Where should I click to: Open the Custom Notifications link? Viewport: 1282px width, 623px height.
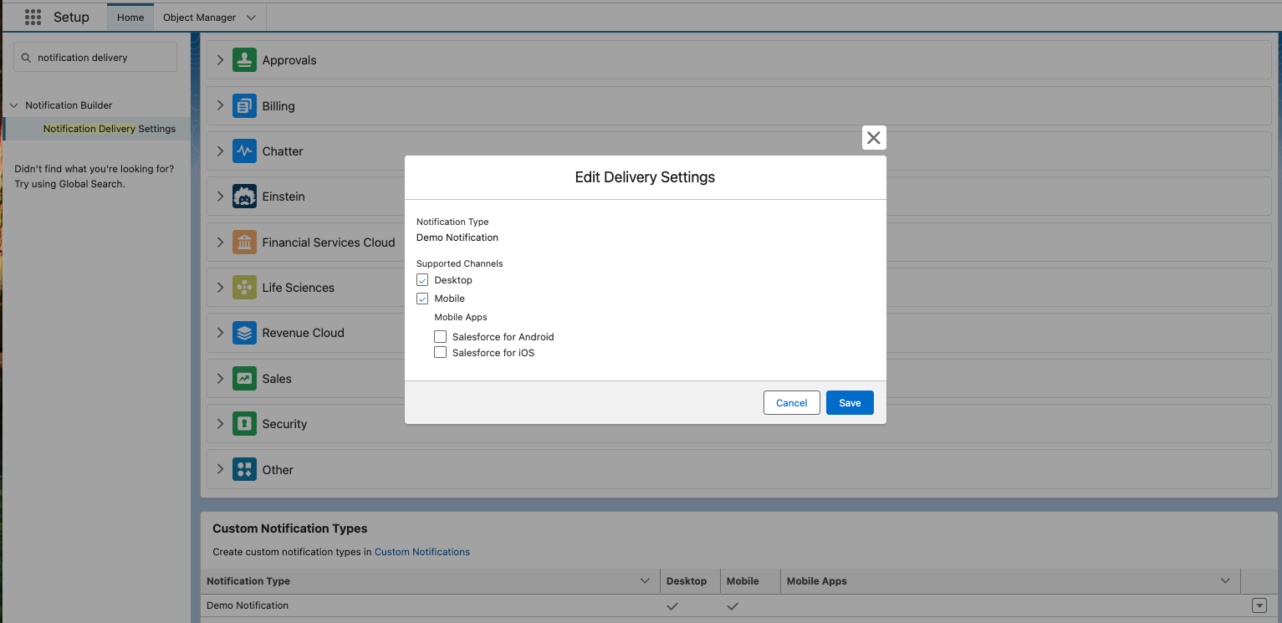(x=421, y=551)
